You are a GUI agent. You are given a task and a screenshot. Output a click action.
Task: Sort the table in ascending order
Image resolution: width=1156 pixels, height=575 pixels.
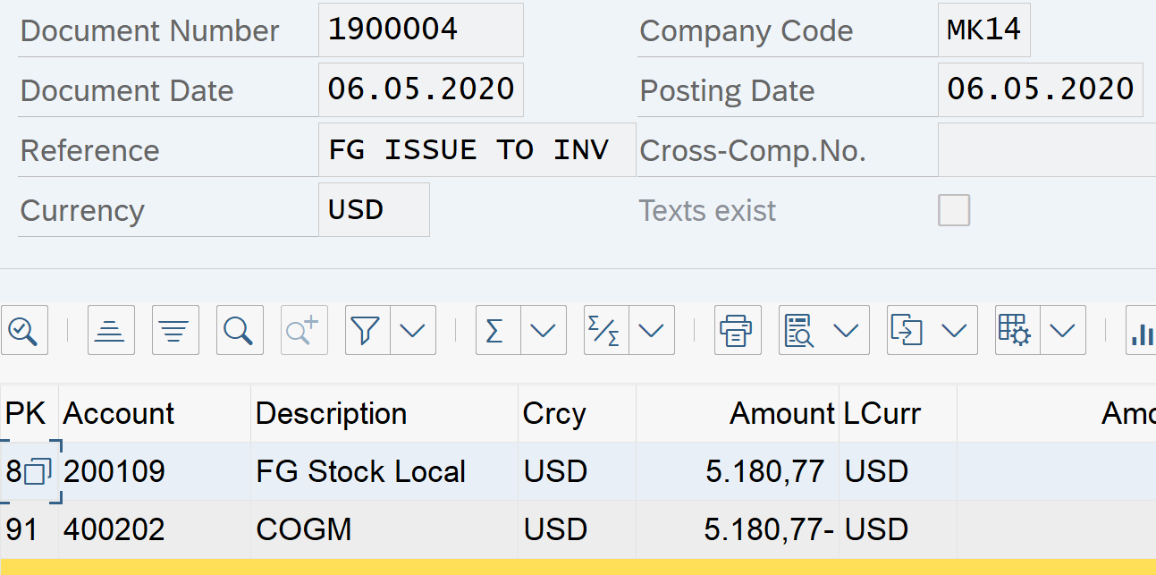click(111, 331)
